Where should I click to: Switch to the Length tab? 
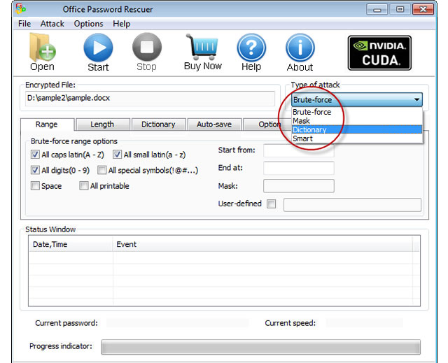coord(102,124)
